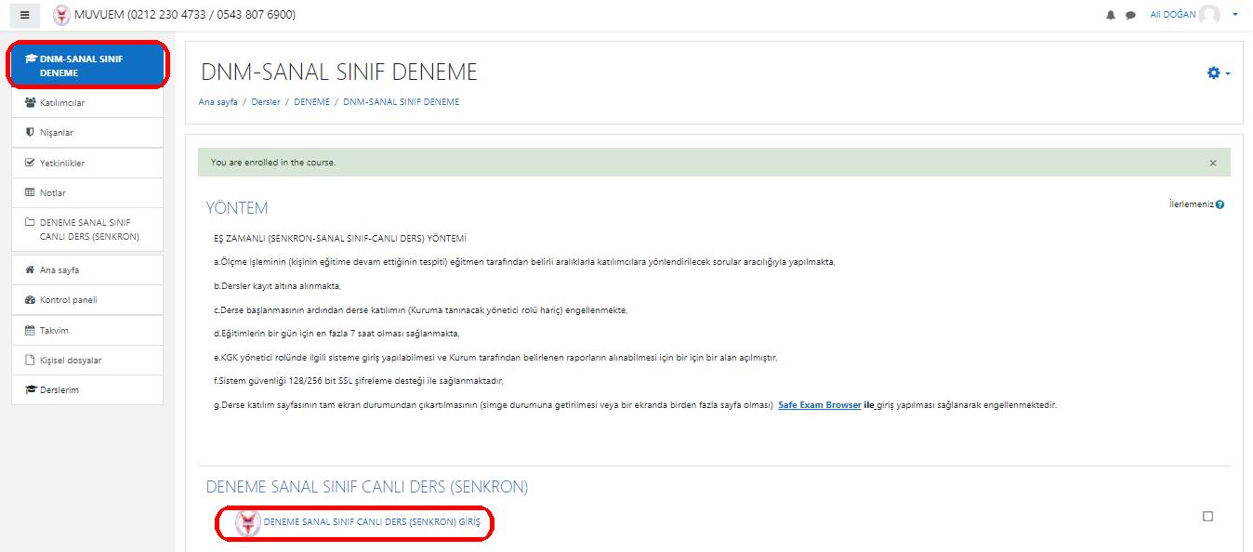1253x552 pixels.
Task: Click the MUVUEM logo in header
Action: (x=61, y=15)
